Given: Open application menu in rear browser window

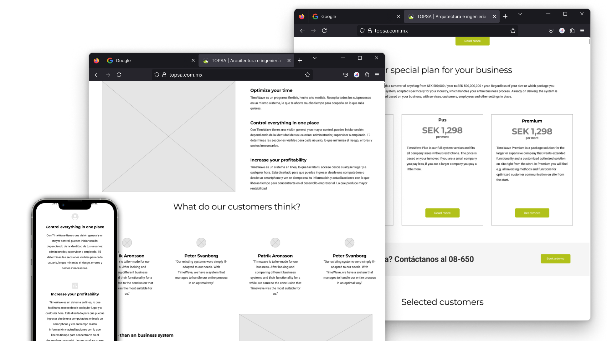Looking at the screenshot, I should (x=582, y=31).
